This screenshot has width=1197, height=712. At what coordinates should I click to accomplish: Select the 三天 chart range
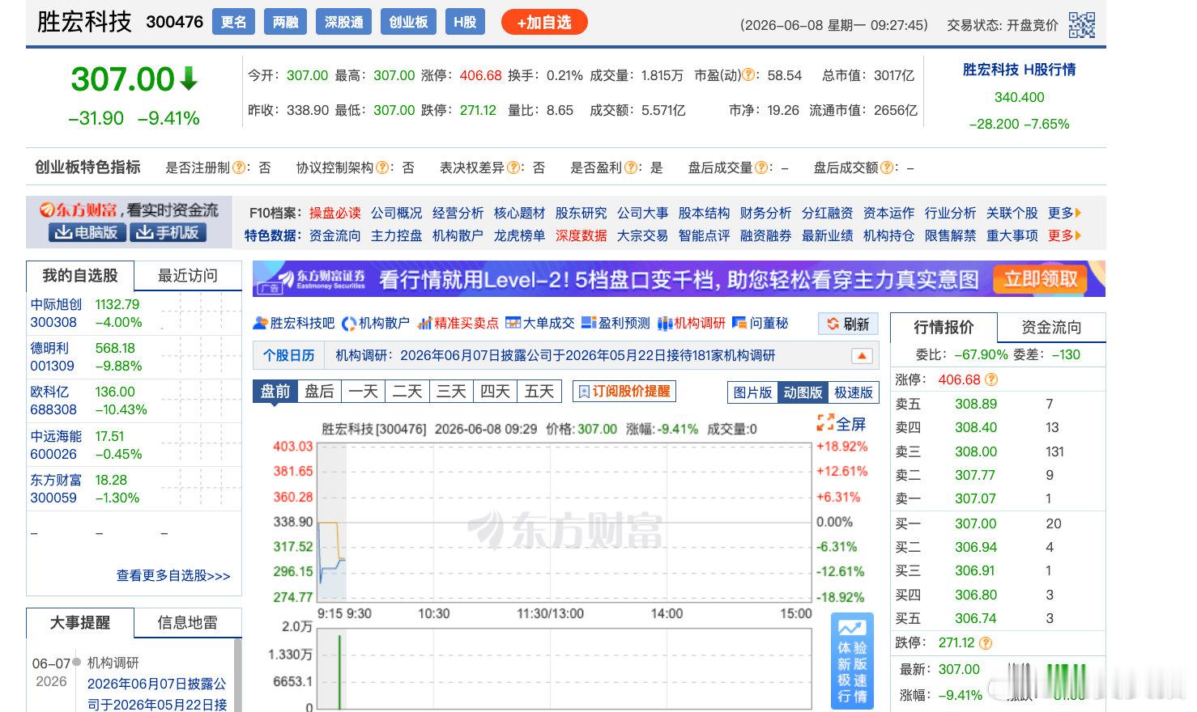pos(451,392)
